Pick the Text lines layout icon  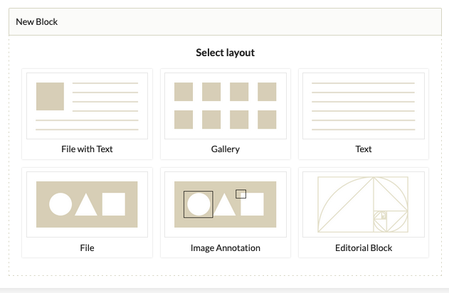click(x=364, y=106)
